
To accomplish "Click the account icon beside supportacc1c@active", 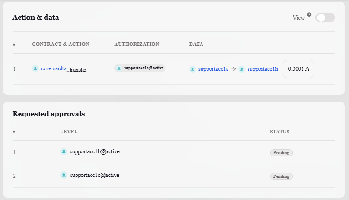I will (x=63, y=175).
